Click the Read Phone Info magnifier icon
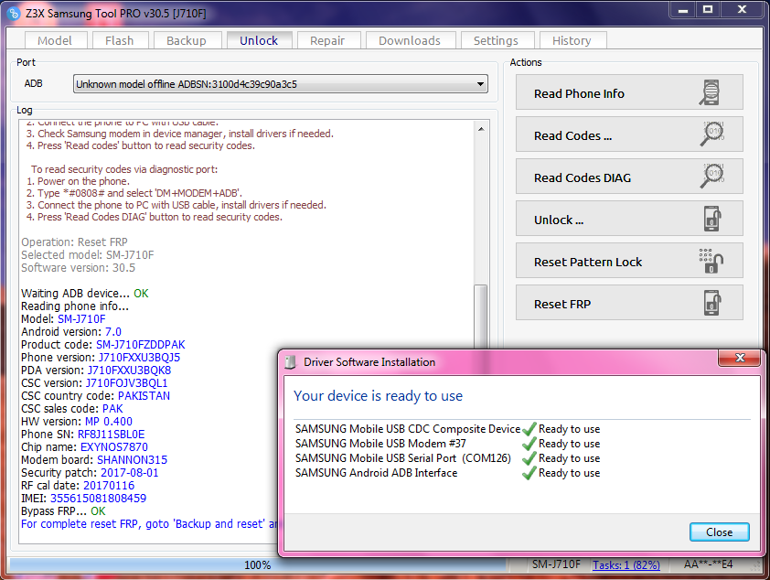This screenshot has height=580, width=770. [x=711, y=92]
